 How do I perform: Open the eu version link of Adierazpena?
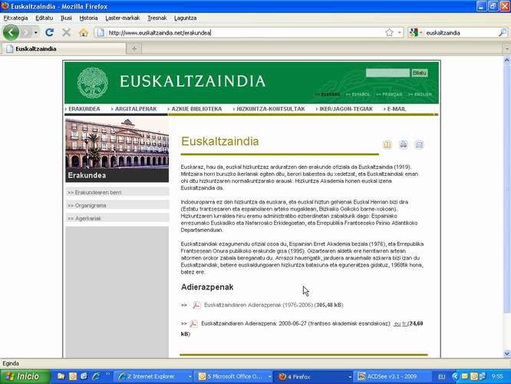(x=397, y=323)
